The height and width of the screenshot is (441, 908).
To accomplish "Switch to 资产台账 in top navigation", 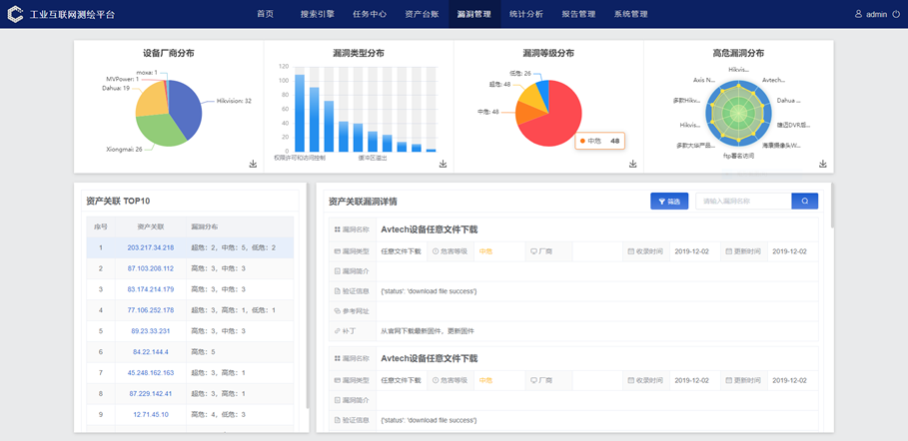I will tap(423, 15).
